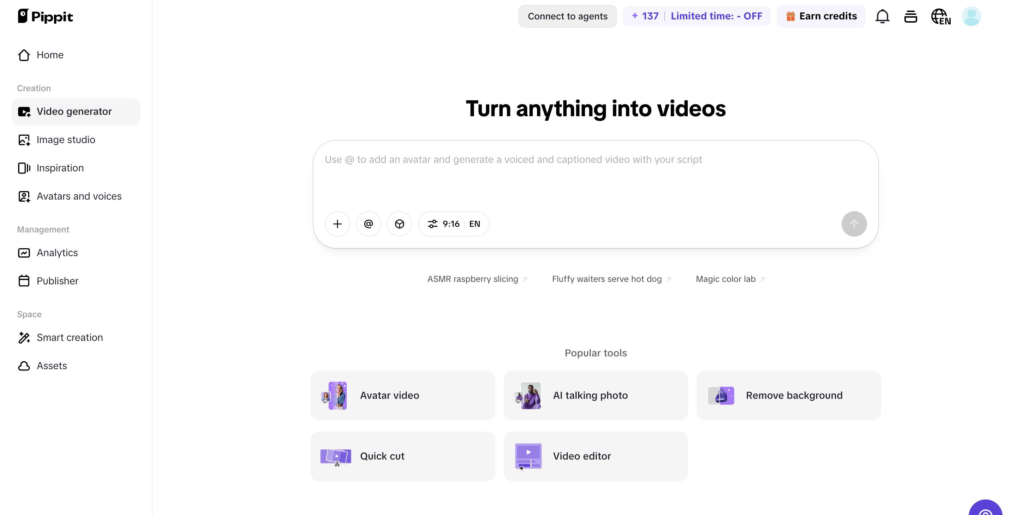Click the Video generator icon
Image resolution: width=1016 pixels, height=515 pixels.
24,112
